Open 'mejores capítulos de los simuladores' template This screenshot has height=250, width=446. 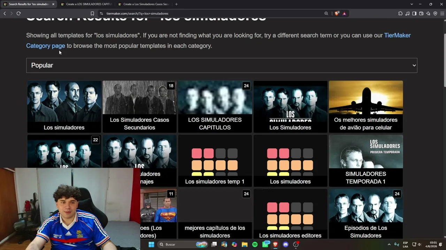[215, 214]
